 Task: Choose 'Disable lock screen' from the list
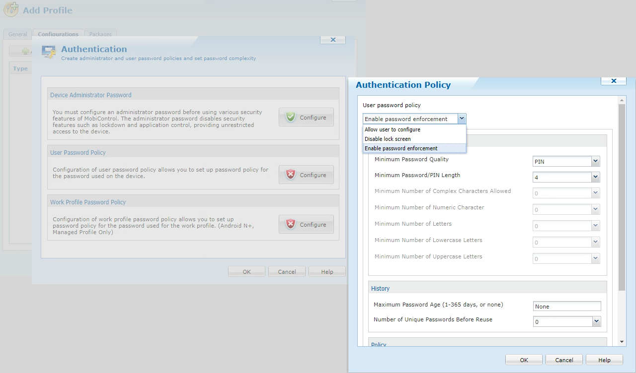[x=388, y=139]
